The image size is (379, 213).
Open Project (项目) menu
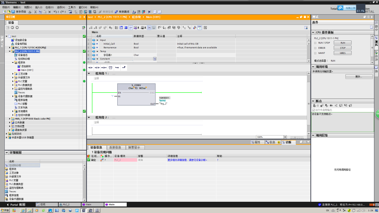[6, 7]
